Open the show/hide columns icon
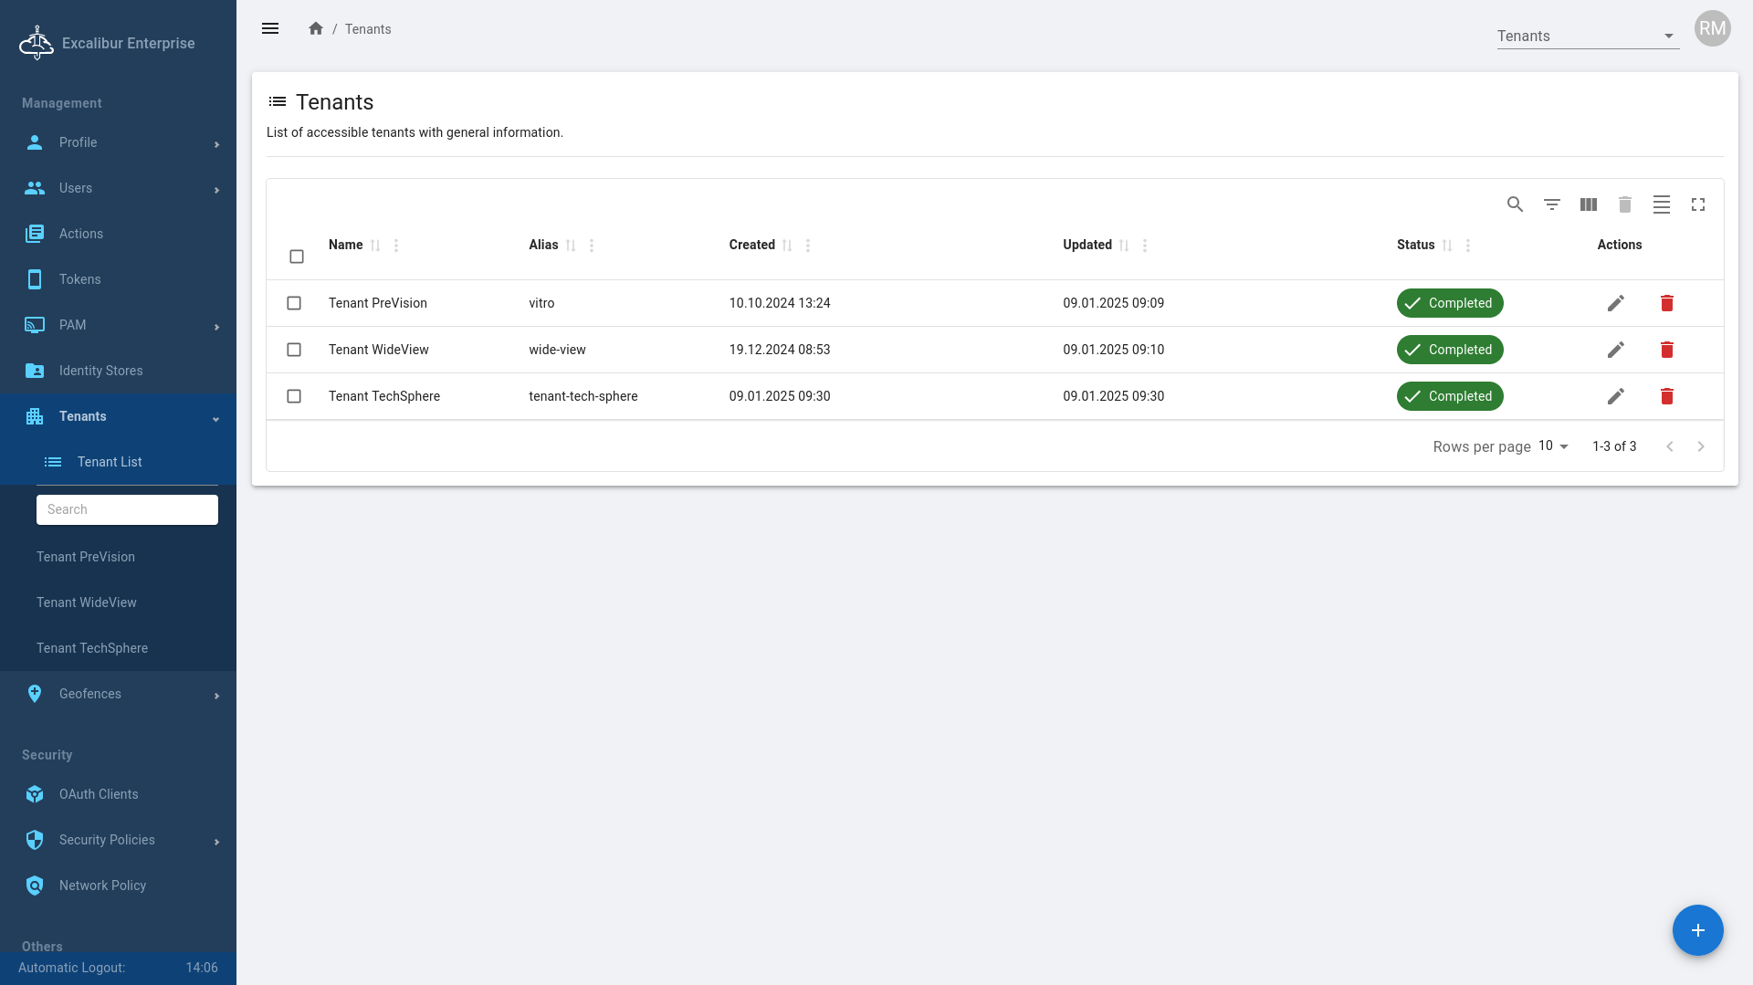Screen dimensions: 1753x985 tap(1588, 204)
